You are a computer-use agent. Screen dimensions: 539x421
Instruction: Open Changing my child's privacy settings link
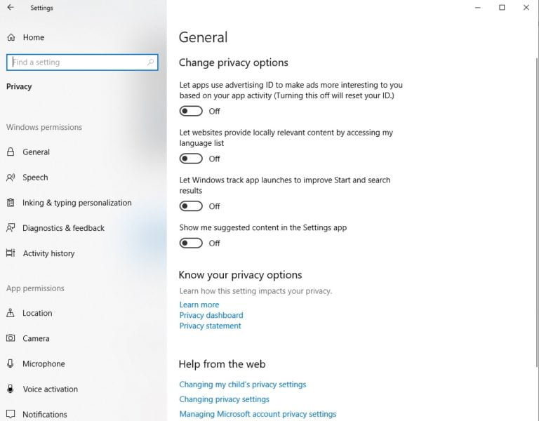(242, 385)
